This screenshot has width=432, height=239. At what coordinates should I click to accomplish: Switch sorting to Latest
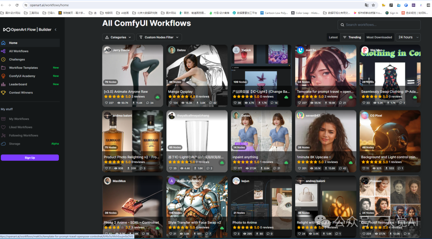333,37
